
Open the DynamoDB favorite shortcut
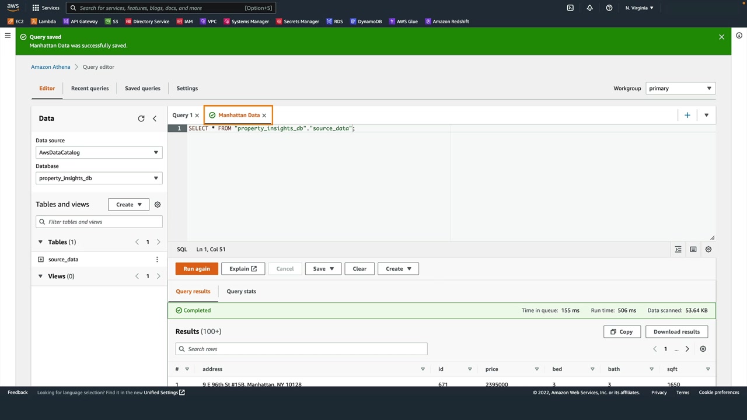366,22
